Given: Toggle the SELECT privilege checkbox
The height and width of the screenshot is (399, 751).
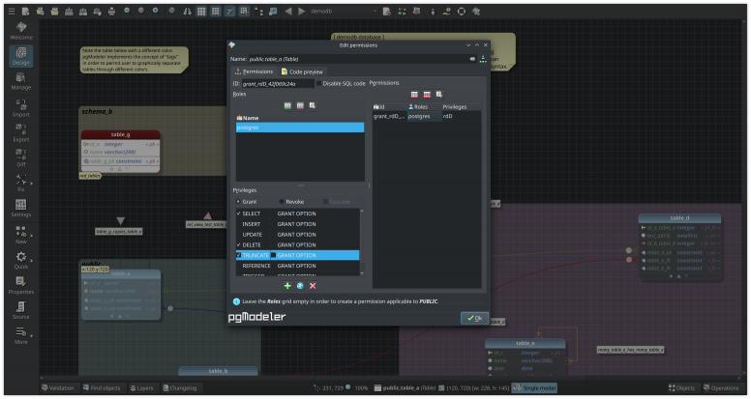Looking at the screenshot, I should 238,214.
